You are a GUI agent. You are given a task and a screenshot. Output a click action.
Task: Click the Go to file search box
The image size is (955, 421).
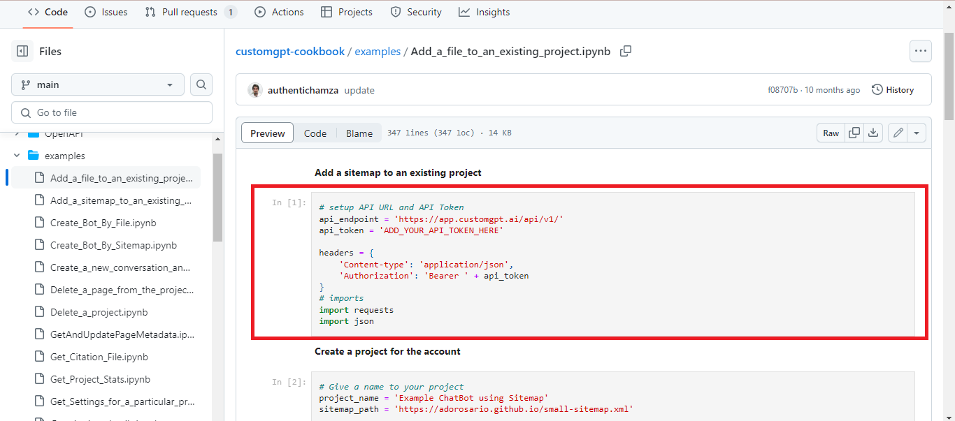[111, 112]
